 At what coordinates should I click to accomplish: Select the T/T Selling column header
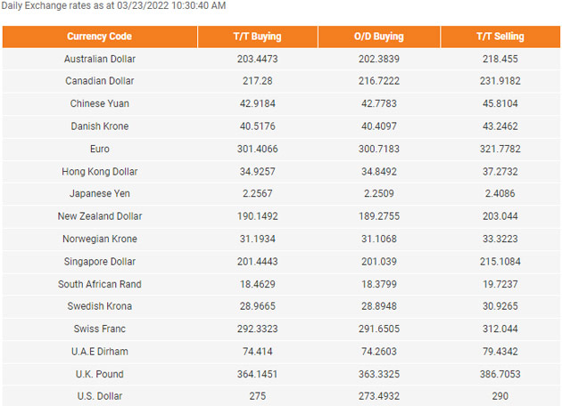(500, 37)
